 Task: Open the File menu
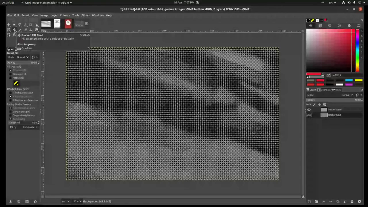tap(9, 15)
